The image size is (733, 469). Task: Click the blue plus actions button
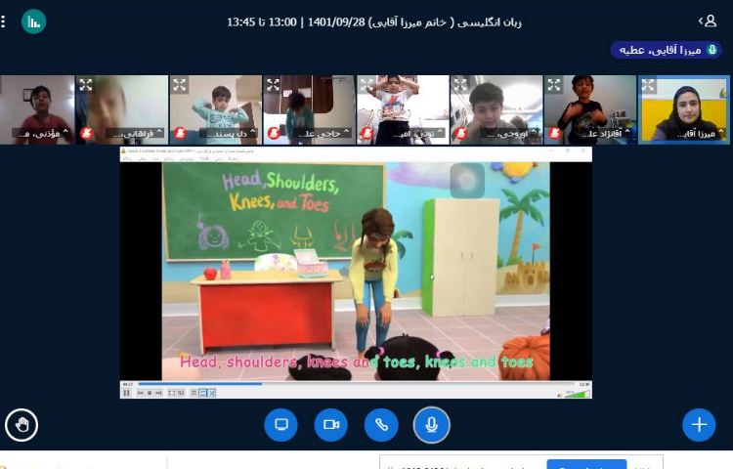tap(698, 424)
